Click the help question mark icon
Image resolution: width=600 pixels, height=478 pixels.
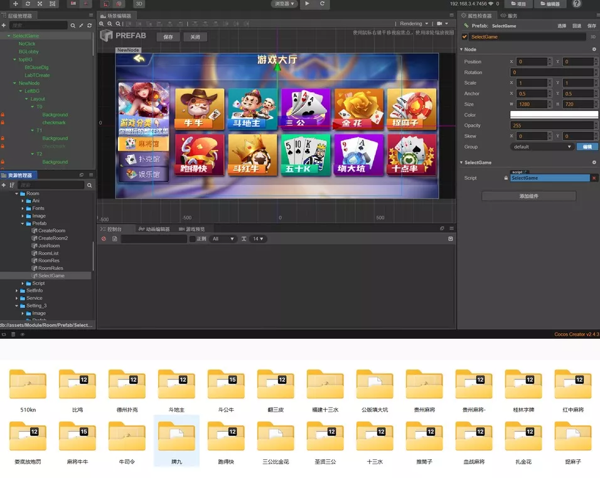[577, 4]
